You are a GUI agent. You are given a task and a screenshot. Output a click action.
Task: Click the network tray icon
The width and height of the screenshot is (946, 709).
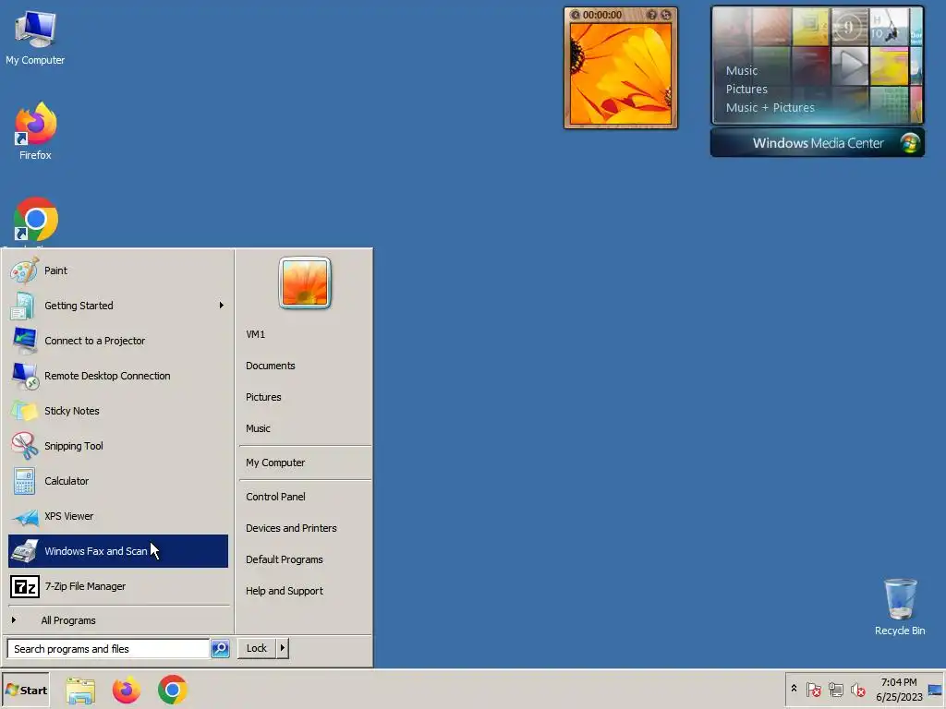(x=835, y=690)
